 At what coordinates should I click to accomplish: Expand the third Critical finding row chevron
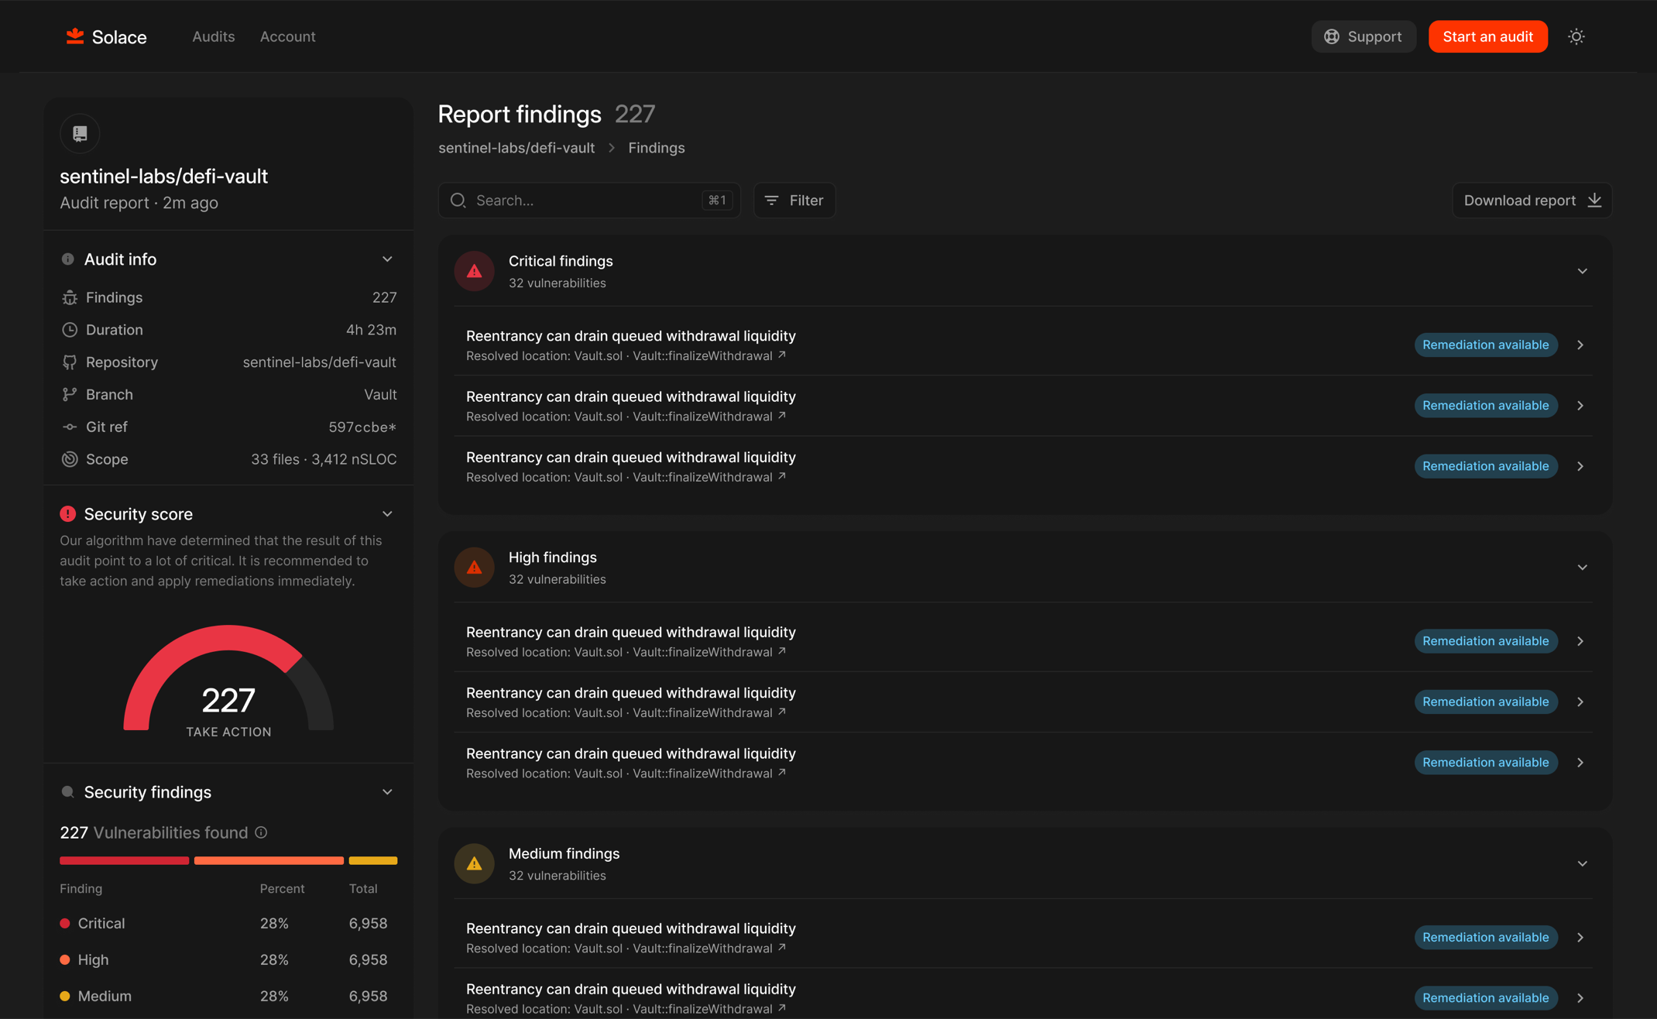point(1580,466)
